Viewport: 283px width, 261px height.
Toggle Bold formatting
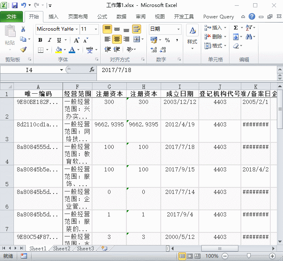pyautogui.click(x=40, y=40)
